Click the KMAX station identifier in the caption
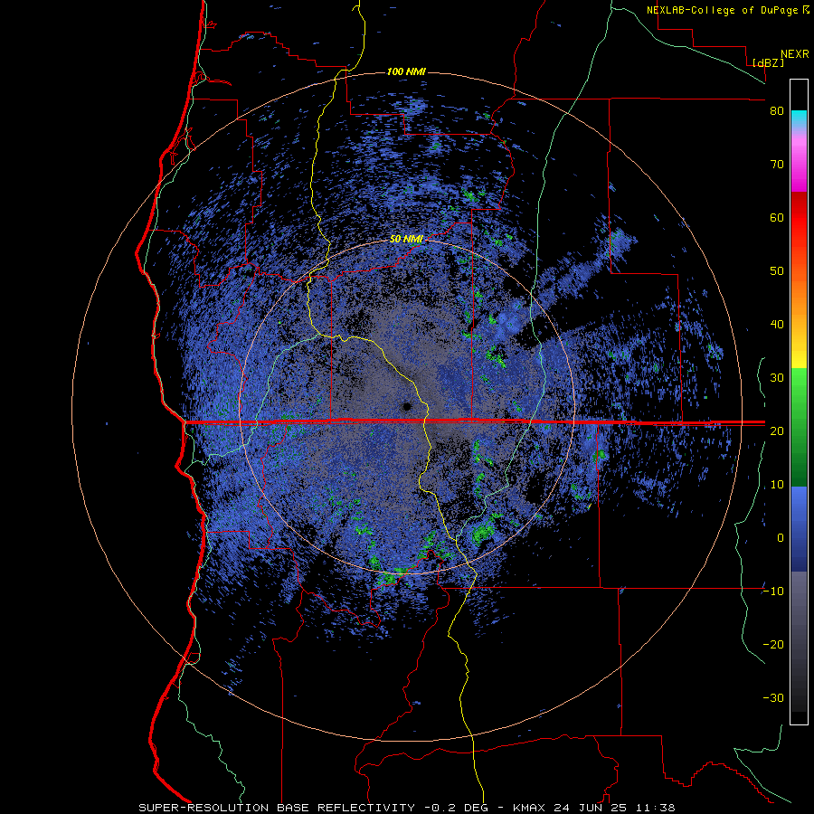Screen dimensions: 814x814 point(530,808)
